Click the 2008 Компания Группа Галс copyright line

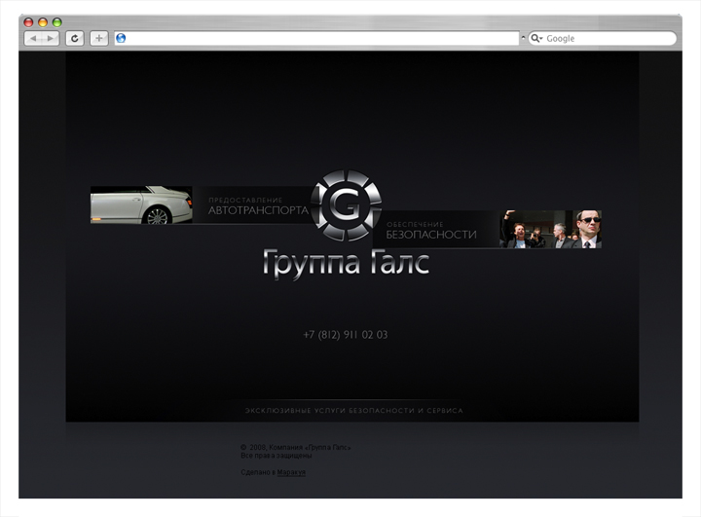coord(296,447)
